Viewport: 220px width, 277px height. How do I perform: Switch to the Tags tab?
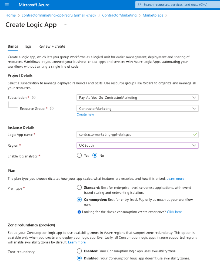click(x=28, y=46)
